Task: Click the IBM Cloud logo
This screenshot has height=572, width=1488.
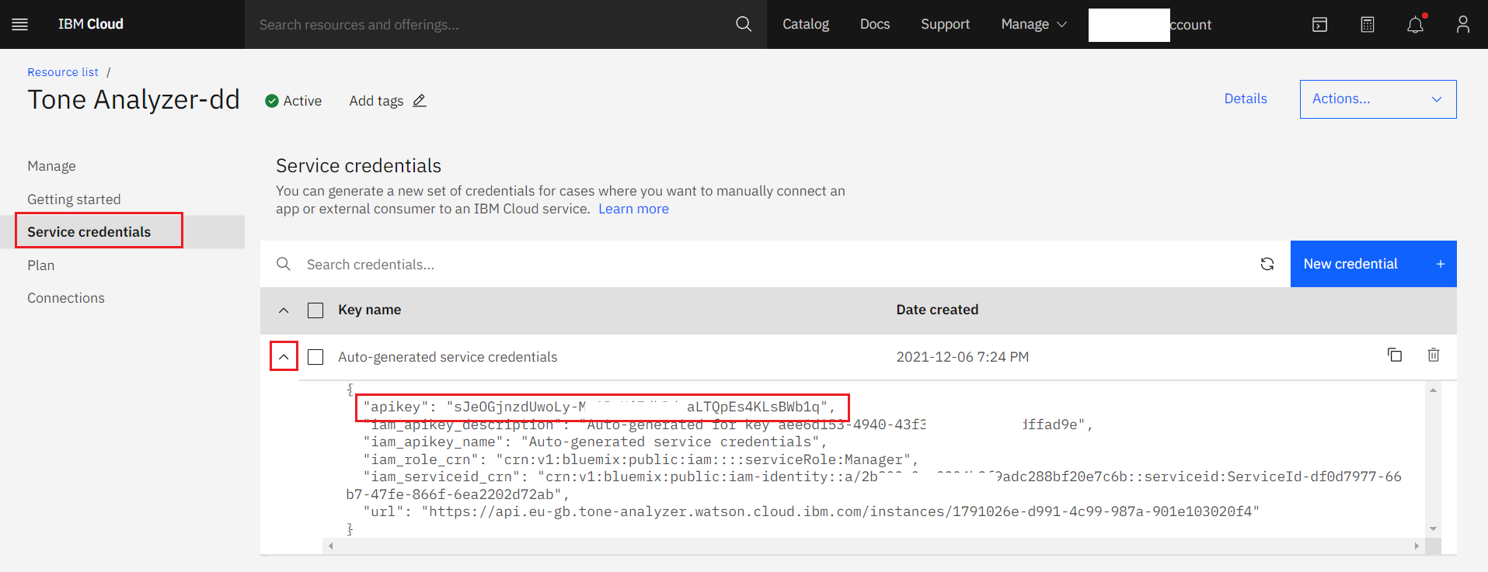Action: [91, 24]
